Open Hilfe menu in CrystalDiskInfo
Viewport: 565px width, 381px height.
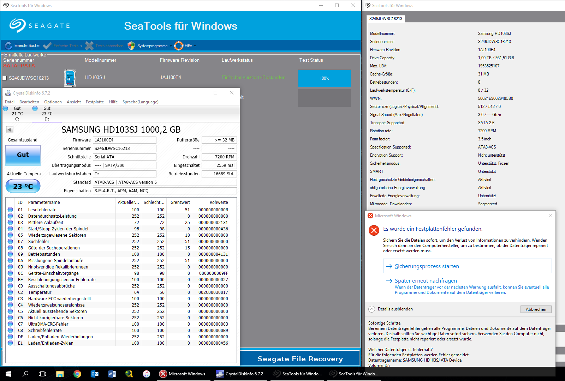pyautogui.click(x=113, y=102)
